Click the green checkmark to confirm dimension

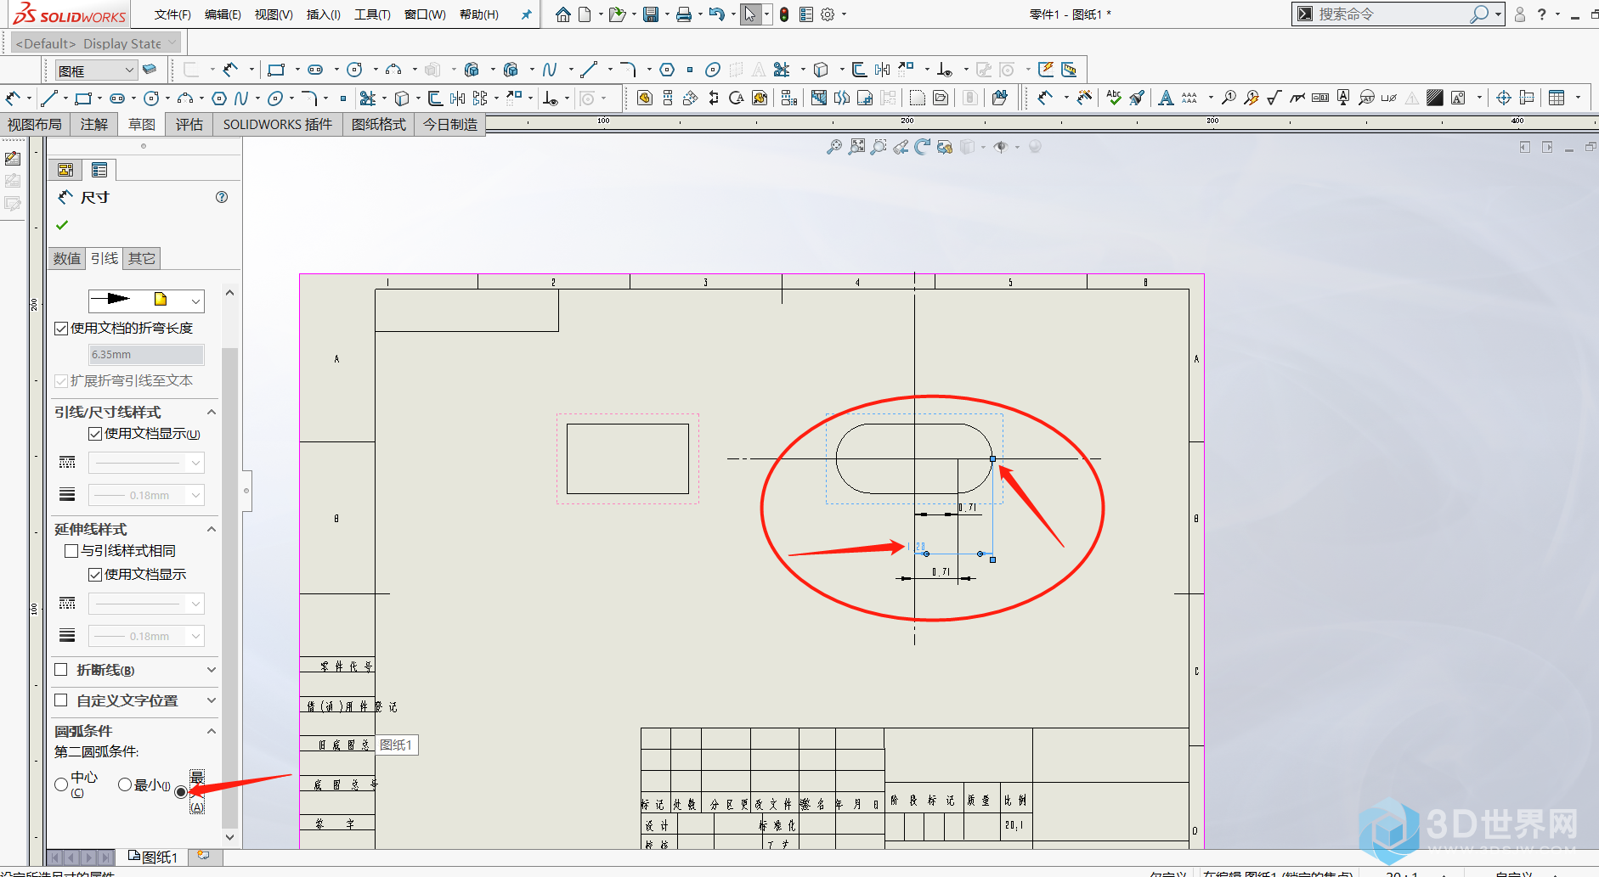click(x=61, y=225)
